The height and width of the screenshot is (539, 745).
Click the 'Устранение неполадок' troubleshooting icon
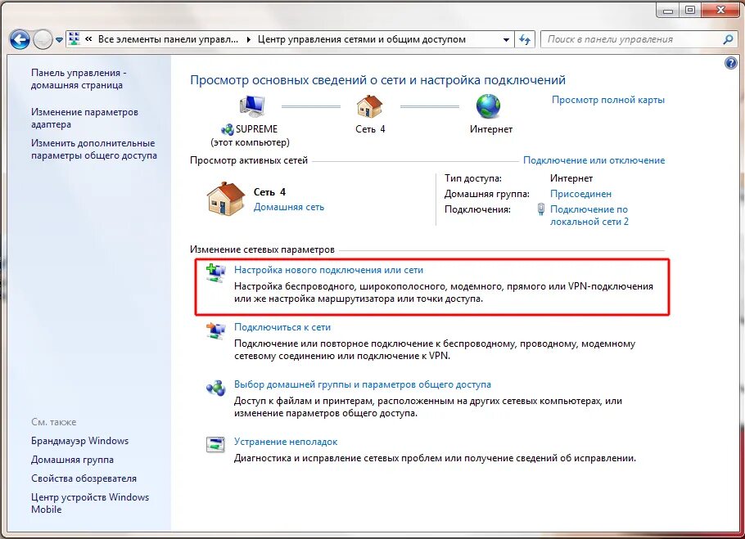[x=215, y=445]
